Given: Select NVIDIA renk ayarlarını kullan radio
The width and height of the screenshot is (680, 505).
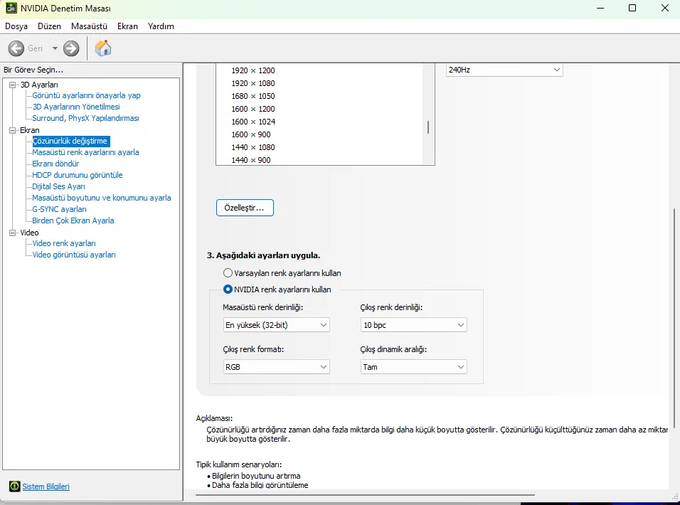Looking at the screenshot, I should click(228, 289).
